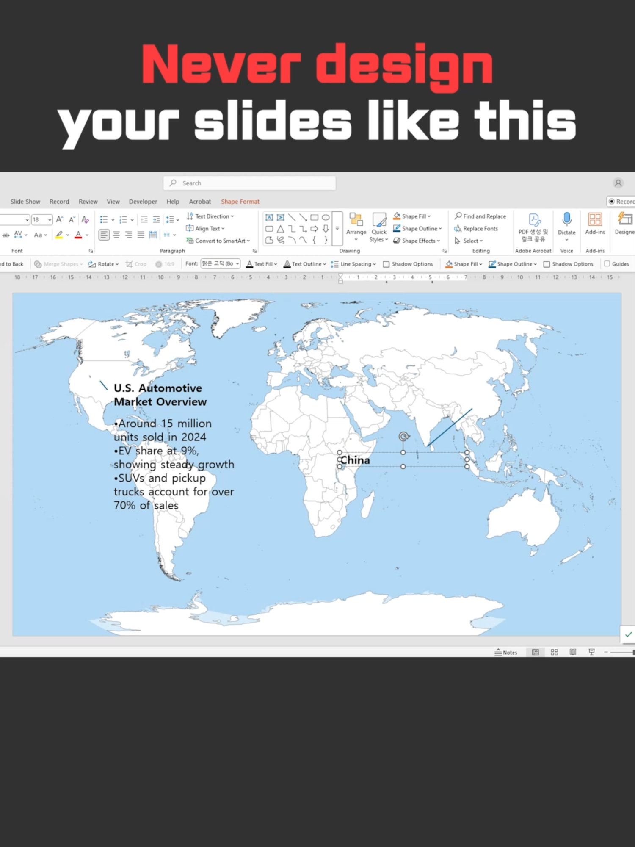The width and height of the screenshot is (635, 847).
Task: Open the Shape Format tab
Action: tap(240, 202)
